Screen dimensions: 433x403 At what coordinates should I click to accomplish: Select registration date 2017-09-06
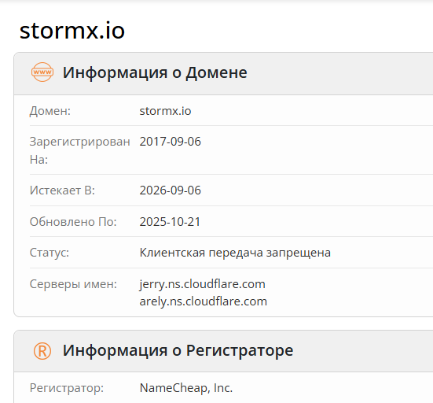[170, 142]
